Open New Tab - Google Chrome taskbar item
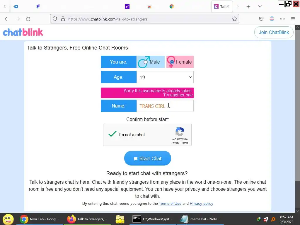300x225 pixels. click(40, 219)
